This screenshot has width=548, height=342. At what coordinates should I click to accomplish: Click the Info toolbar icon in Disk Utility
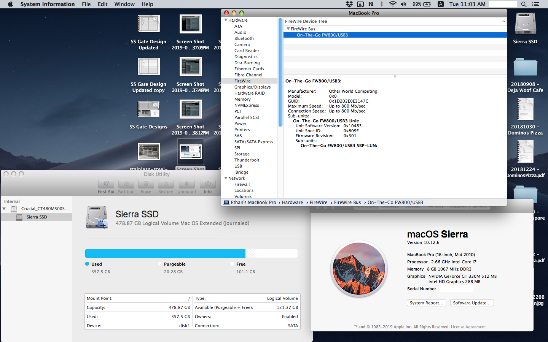pos(208,184)
